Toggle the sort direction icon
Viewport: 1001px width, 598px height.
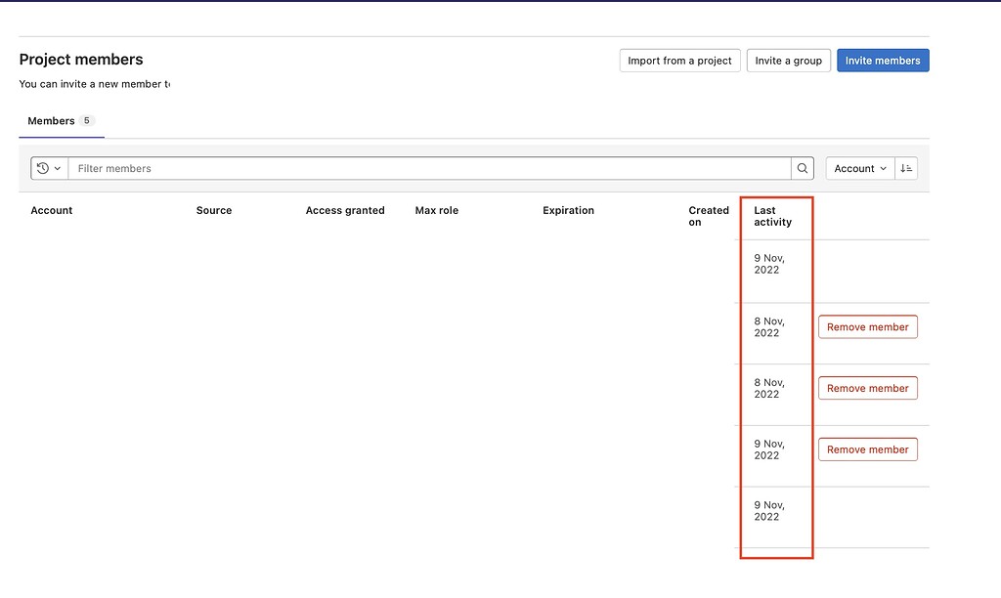point(905,168)
